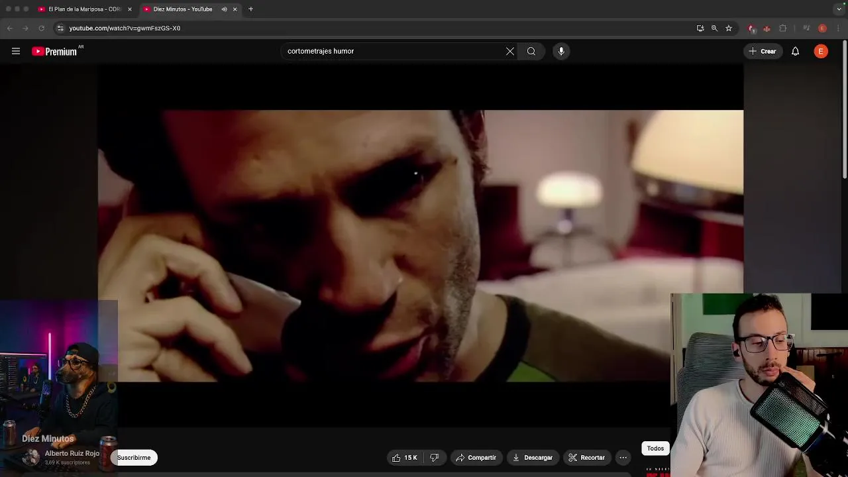
Task: Open YouTube account avatar menu
Action: 821,51
